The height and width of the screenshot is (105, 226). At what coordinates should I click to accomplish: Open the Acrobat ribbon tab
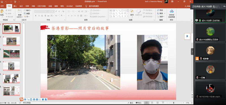70,6
